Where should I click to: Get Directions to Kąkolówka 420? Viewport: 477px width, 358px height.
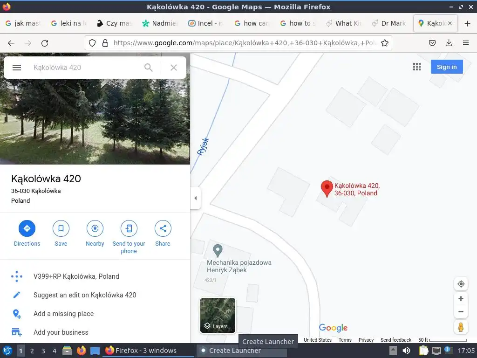(27, 228)
